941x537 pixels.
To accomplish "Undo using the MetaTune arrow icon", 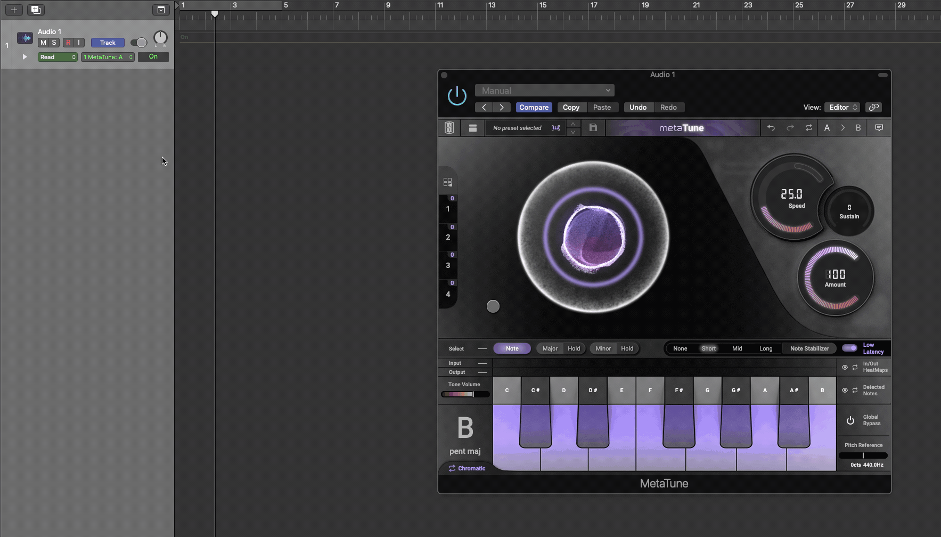I will coord(771,128).
